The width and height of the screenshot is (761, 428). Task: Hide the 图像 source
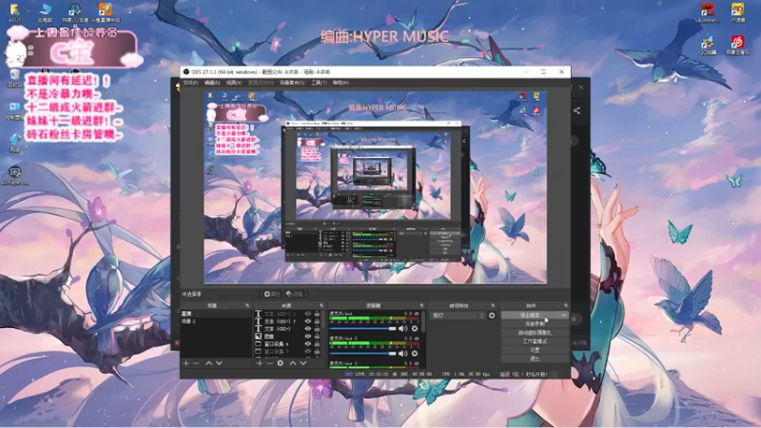click(307, 337)
